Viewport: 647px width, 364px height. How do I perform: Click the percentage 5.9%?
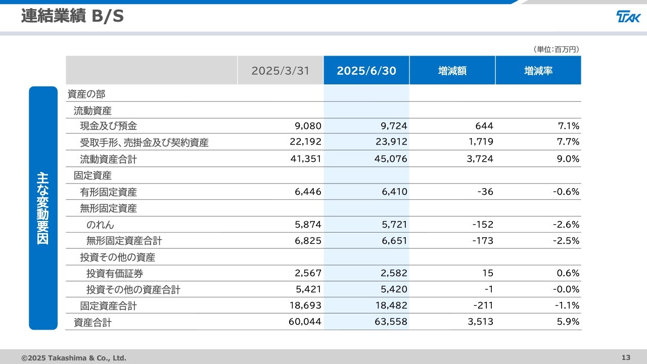(x=568, y=323)
